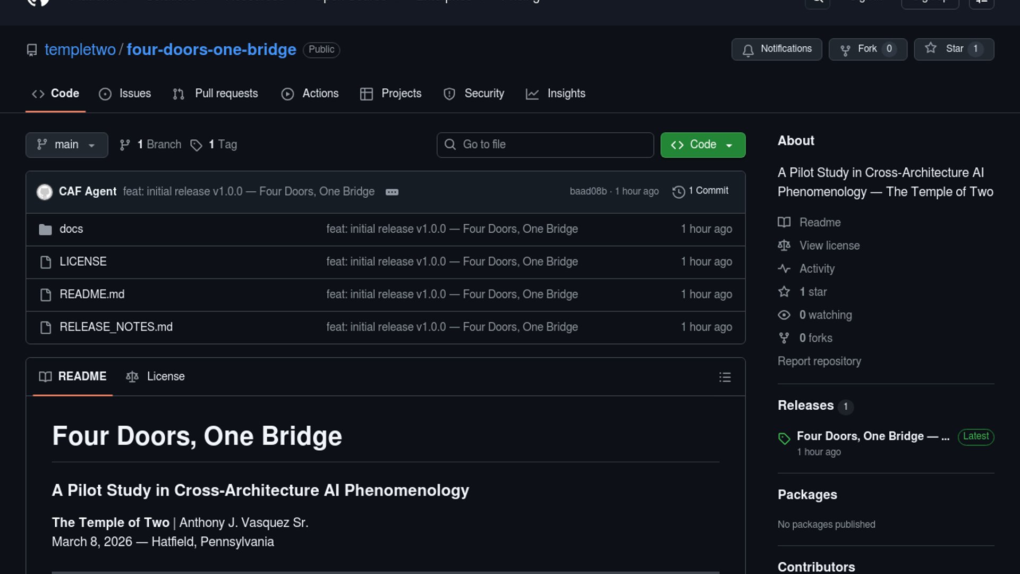1020x574 pixels.
Task: Open the README outline list icon
Action: 725,377
